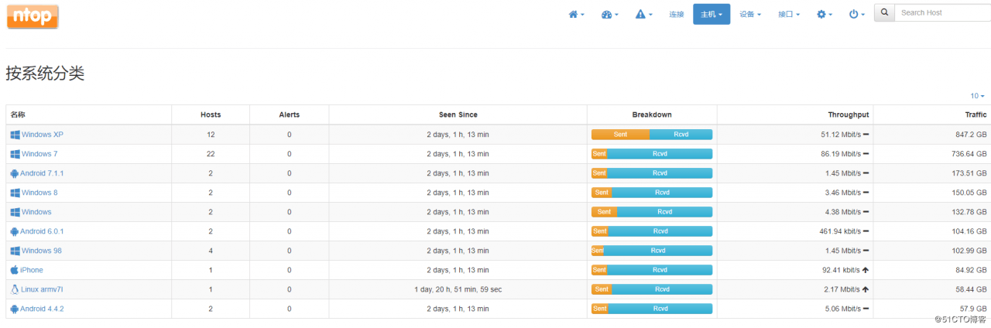Viewport: 991px width, 328px height.
Task: Open the settings gear menu
Action: click(x=825, y=14)
